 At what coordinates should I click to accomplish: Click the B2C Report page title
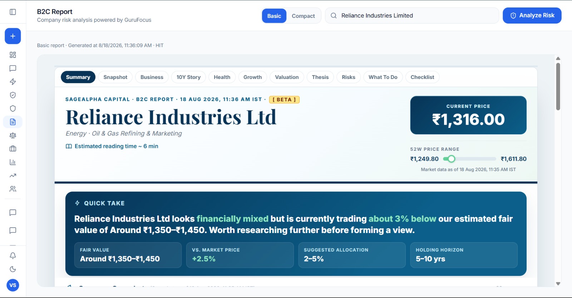tap(55, 12)
